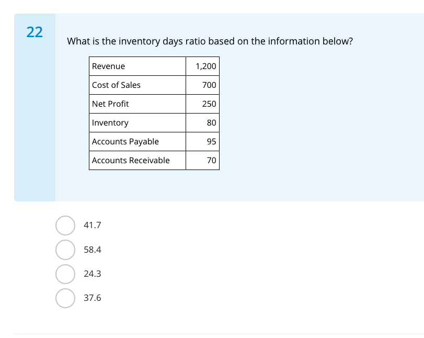Click the 250 value cell
The height and width of the screenshot is (338, 424).
(202, 104)
